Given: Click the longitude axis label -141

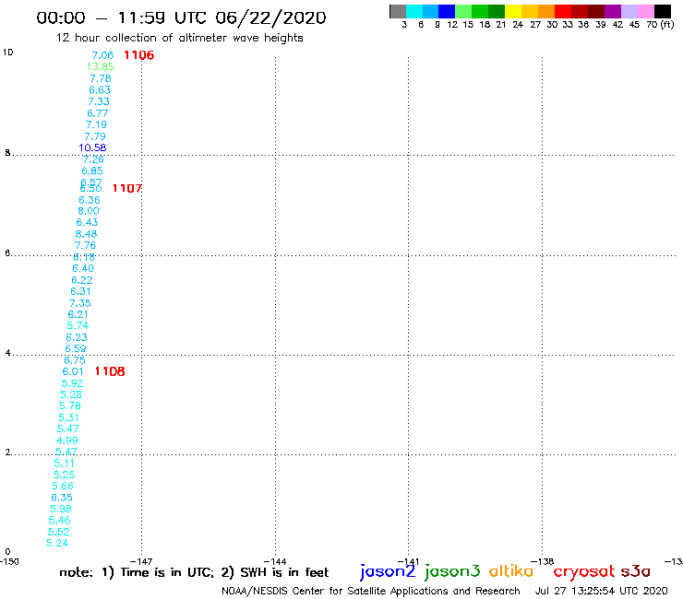Looking at the screenshot, I should (x=408, y=561).
